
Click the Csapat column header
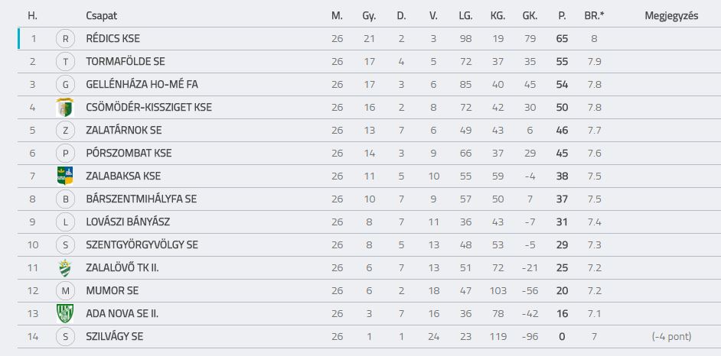click(101, 15)
